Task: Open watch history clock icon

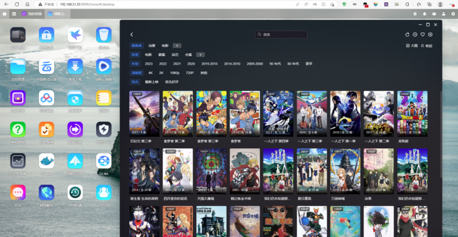Action: click(415, 34)
